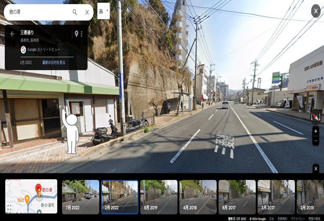
Task: Select the 7月 2022 thumbnail
Action: 80,197
